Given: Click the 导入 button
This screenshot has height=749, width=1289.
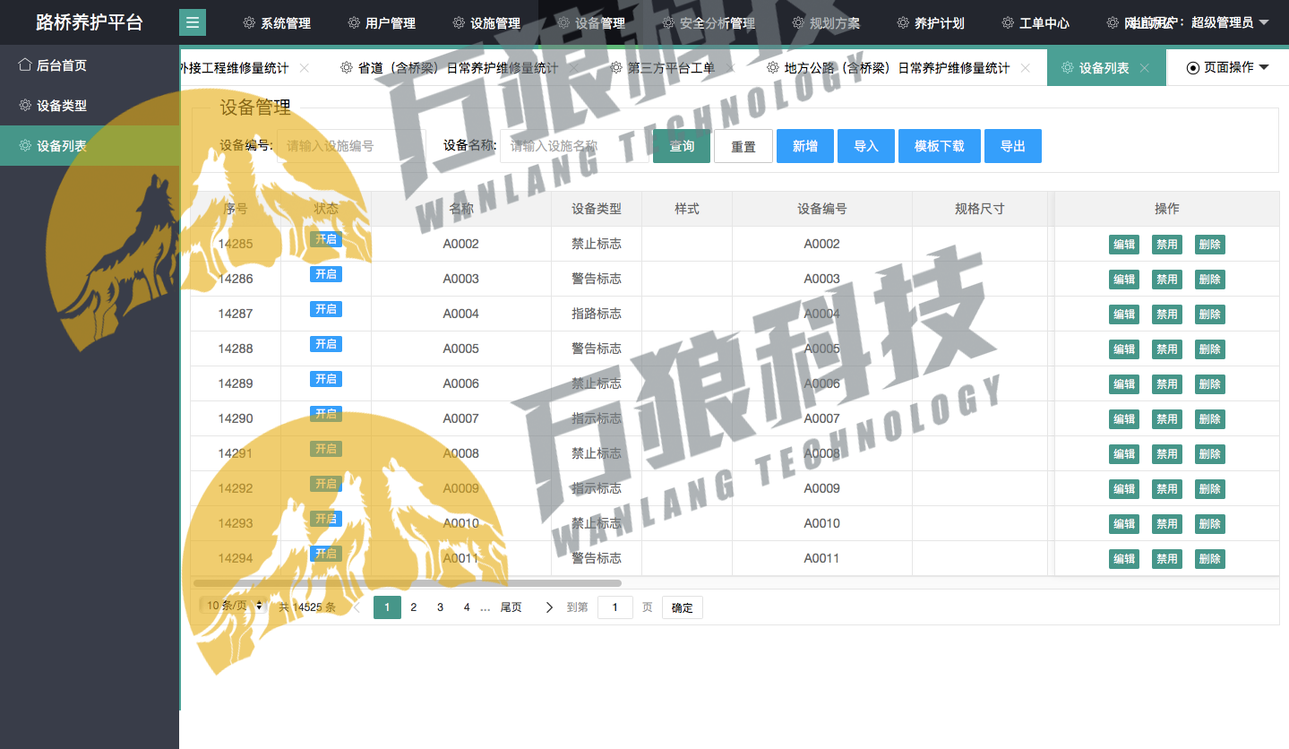Looking at the screenshot, I should [866, 146].
